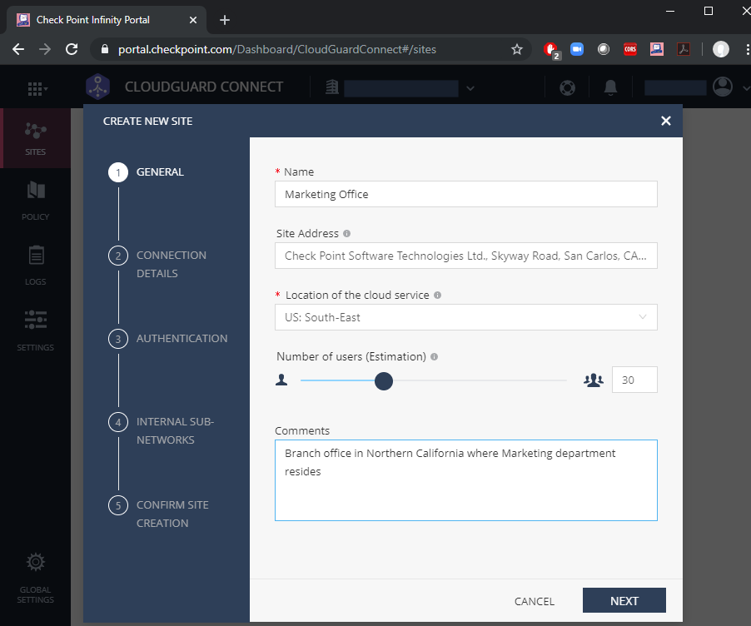This screenshot has width=751, height=626.
Task: Click the Adobe Acrobat extension icon
Action: tap(684, 49)
